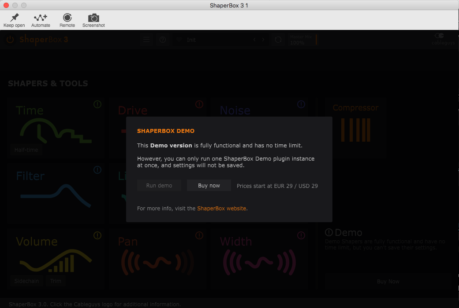The image size is (459, 308).
Task: Toggle the ShaperBox power button
Action: click(10, 40)
